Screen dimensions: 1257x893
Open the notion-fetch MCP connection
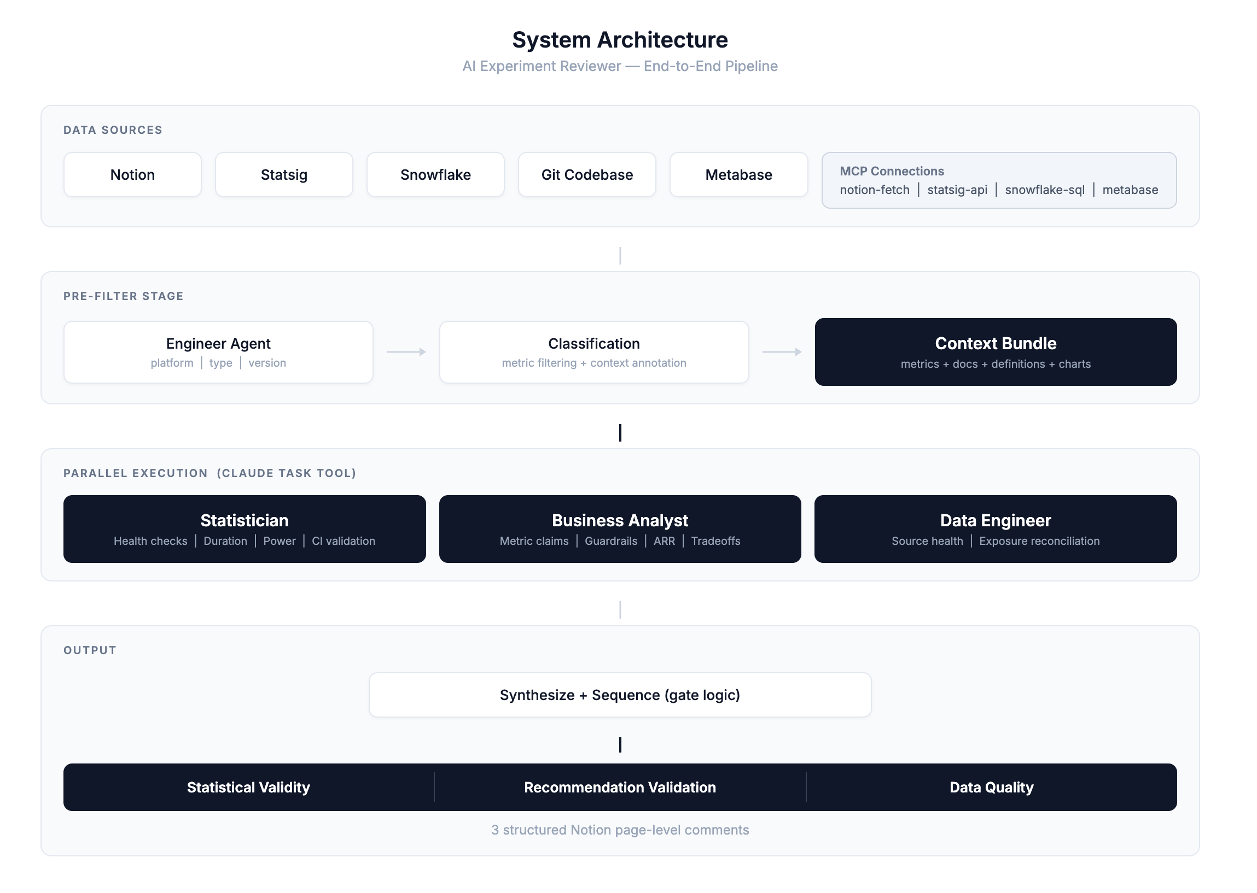(x=874, y=190)
